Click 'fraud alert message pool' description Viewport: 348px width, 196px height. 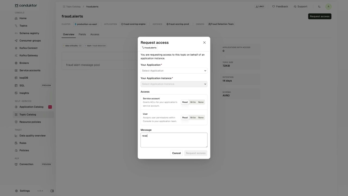83,65
